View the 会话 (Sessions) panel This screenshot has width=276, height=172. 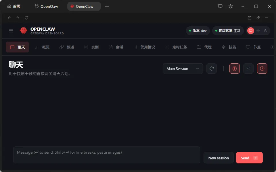pos(116,47)
